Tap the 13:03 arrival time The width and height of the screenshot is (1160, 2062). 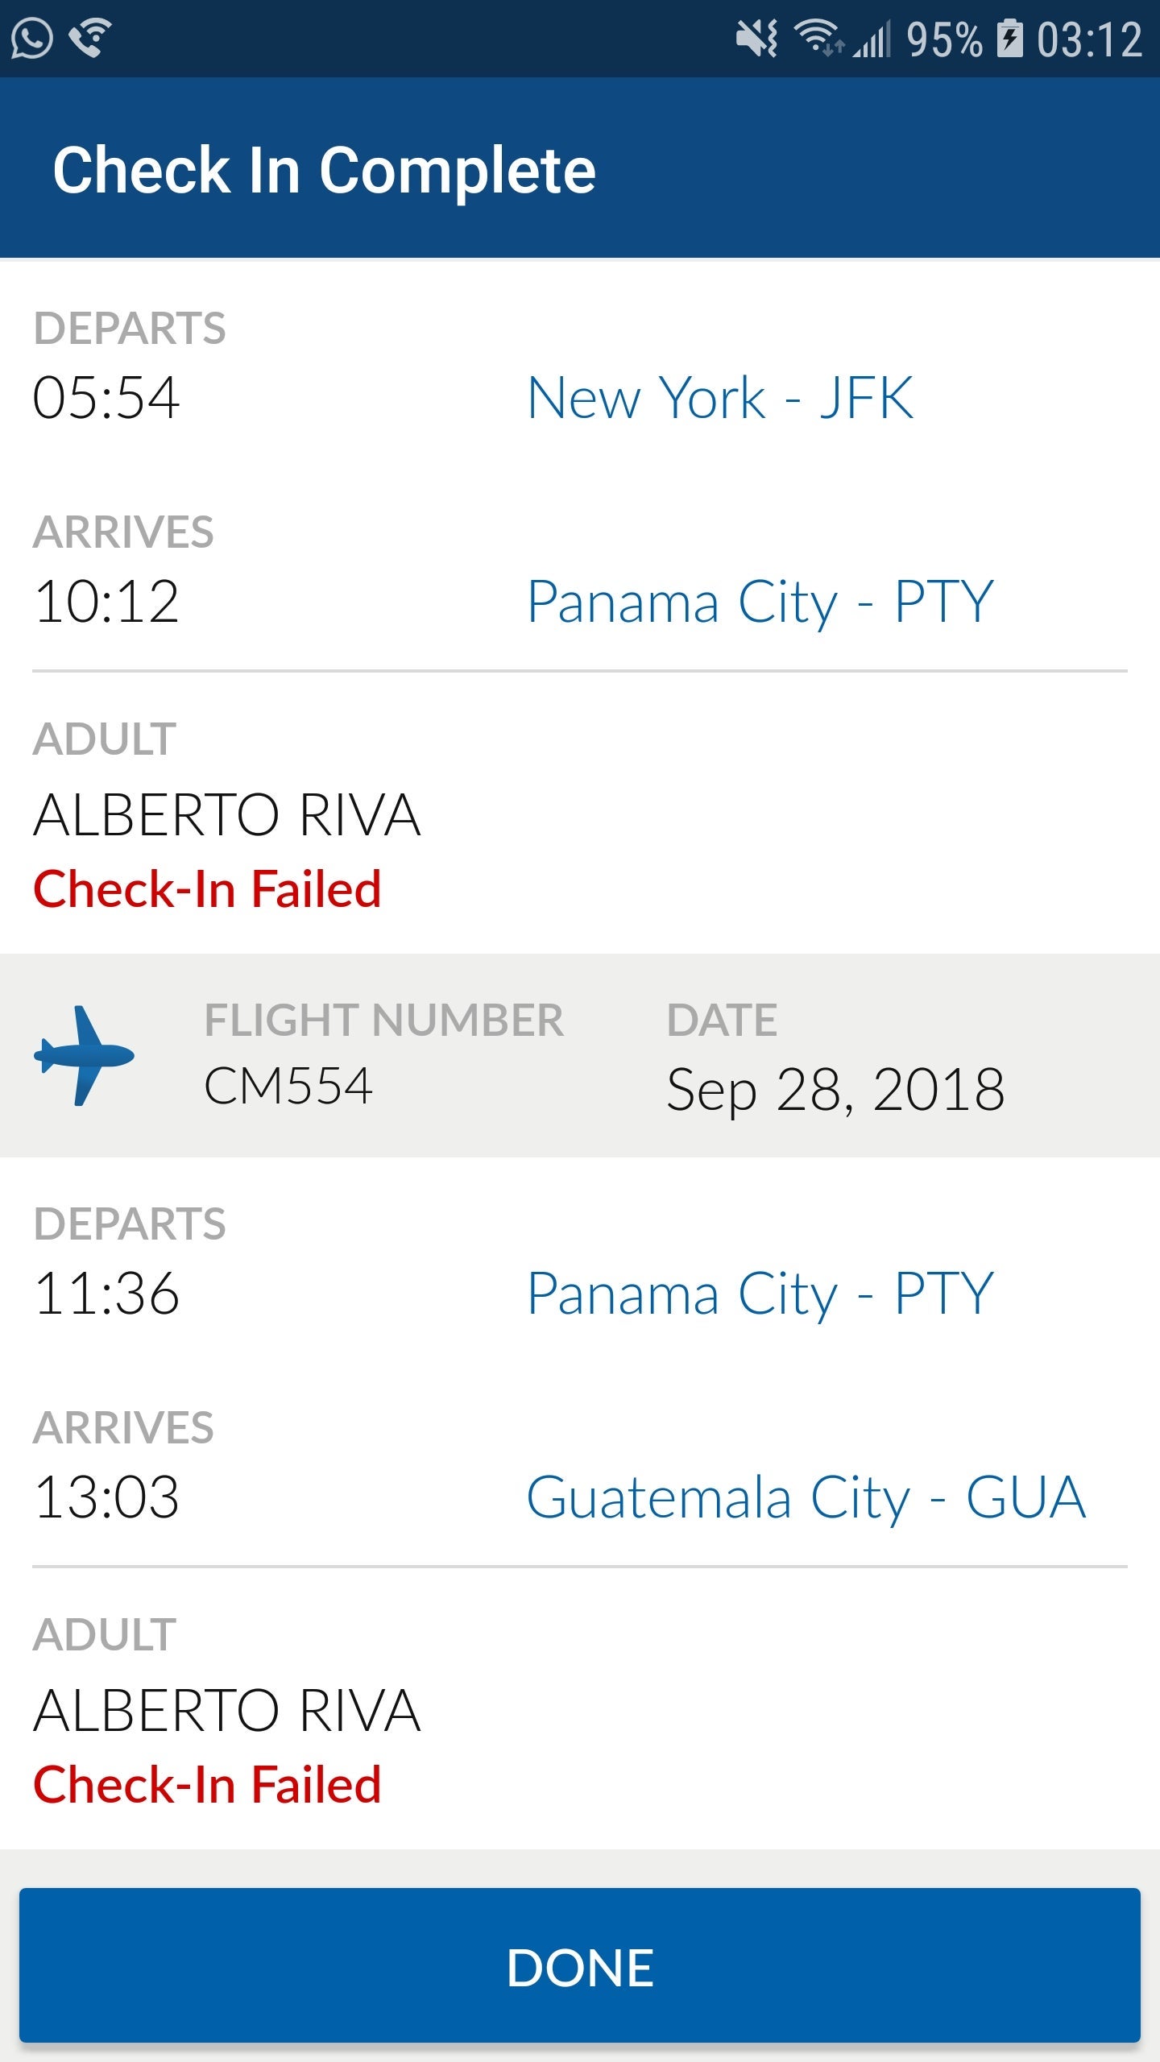(106, 1497)
